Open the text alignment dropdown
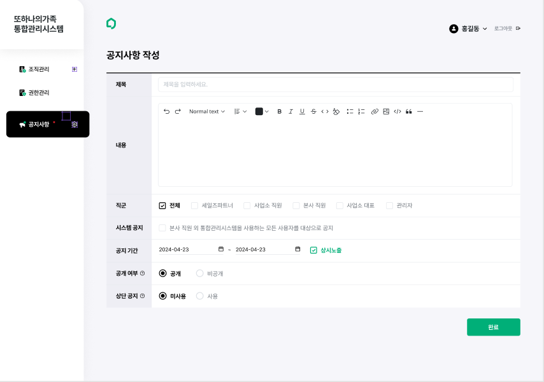The image size is (544, 382). (x=240, y=111)
